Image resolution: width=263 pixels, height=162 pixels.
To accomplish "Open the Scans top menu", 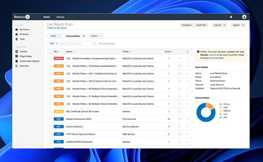I will [47, 17].
